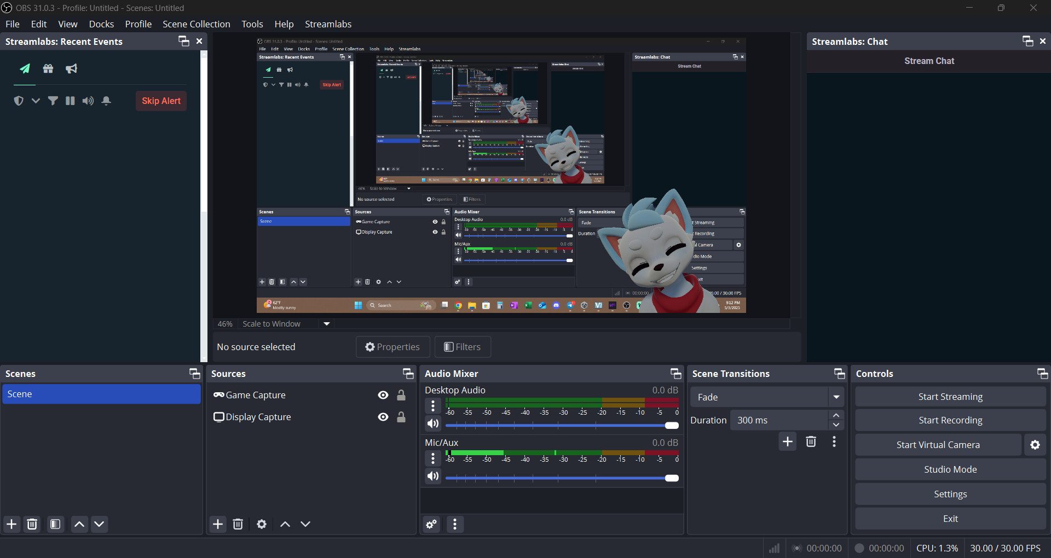Delete the selected source
Viewport: 1051px width, 558px height.
point(238,524)
